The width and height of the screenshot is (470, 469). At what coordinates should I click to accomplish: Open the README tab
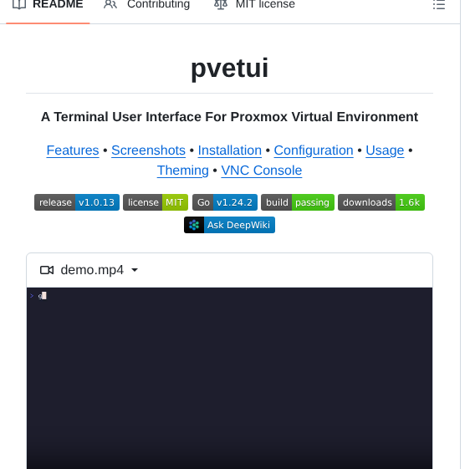tap(48, 5)
